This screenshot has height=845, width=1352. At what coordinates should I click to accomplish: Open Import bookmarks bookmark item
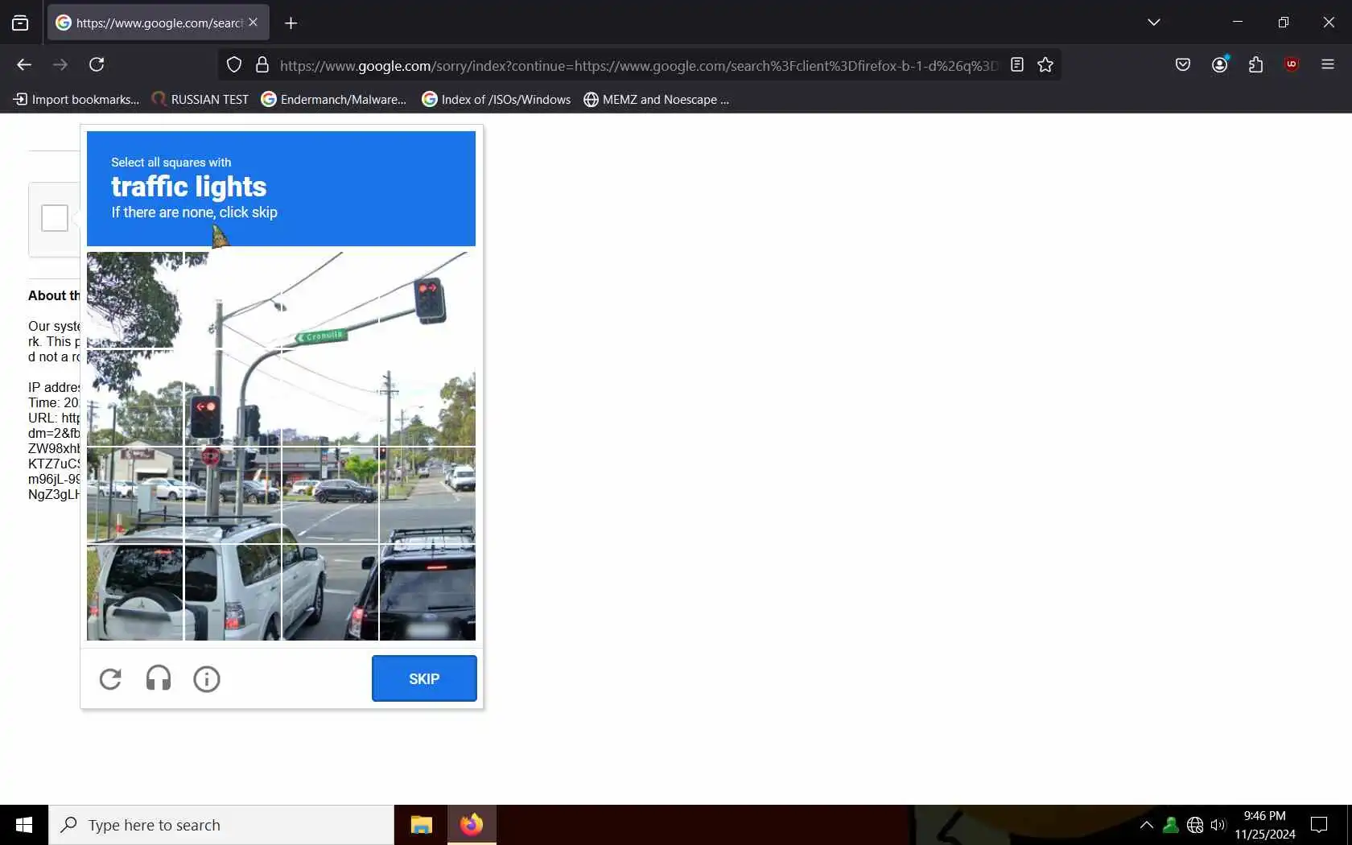76,99
